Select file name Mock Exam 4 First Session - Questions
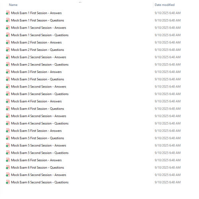 coord(37,109)
